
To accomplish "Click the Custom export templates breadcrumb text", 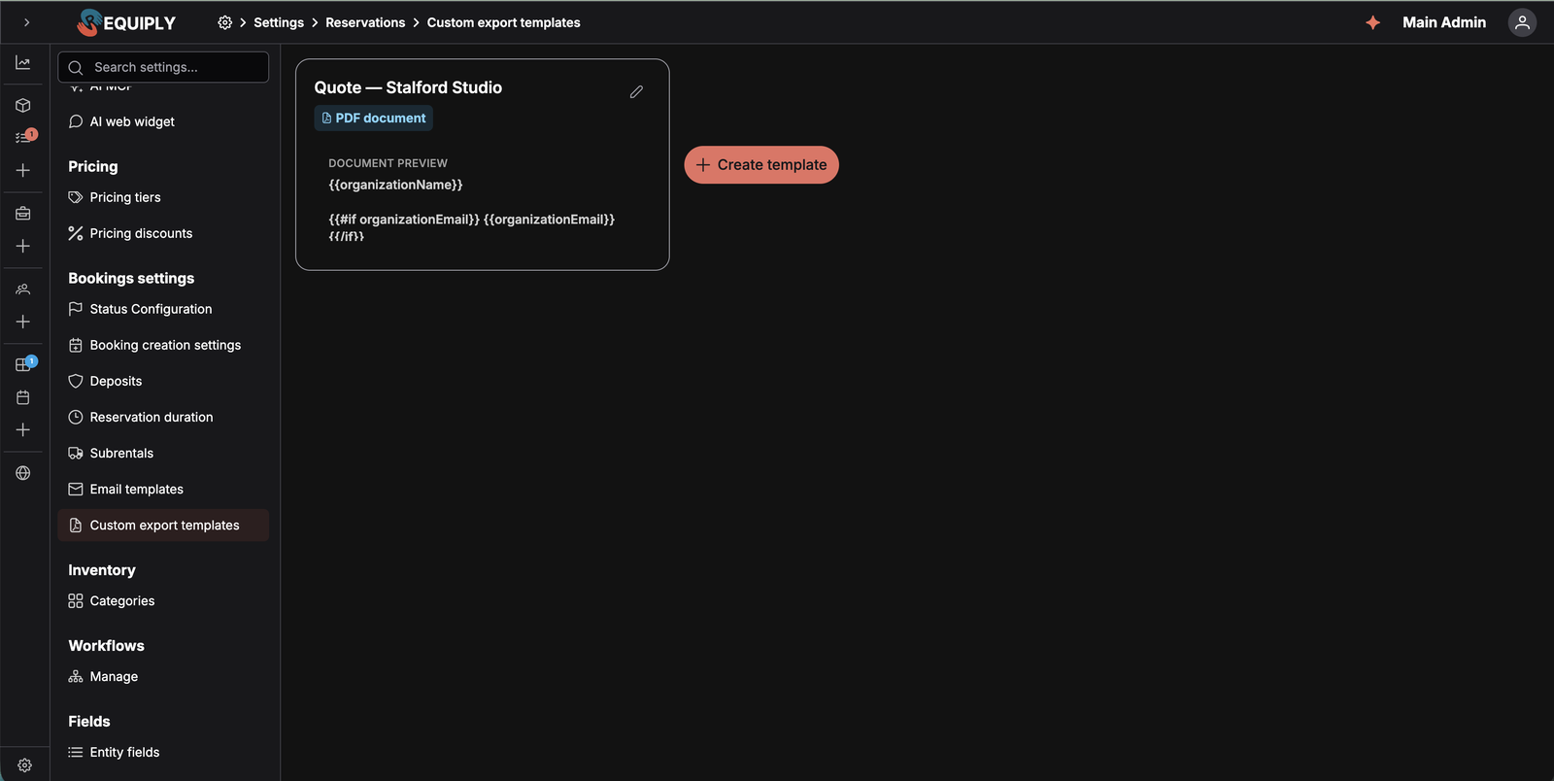I will [x=504, y=22].
